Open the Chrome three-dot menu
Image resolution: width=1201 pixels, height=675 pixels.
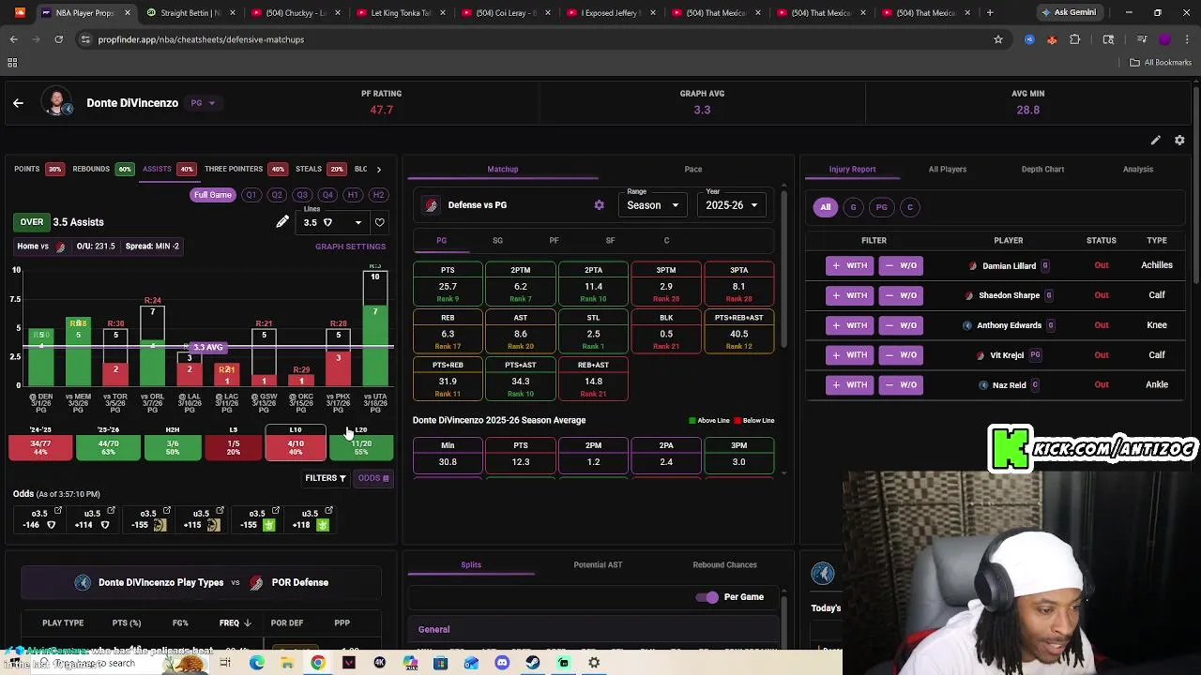[1187, 39]
